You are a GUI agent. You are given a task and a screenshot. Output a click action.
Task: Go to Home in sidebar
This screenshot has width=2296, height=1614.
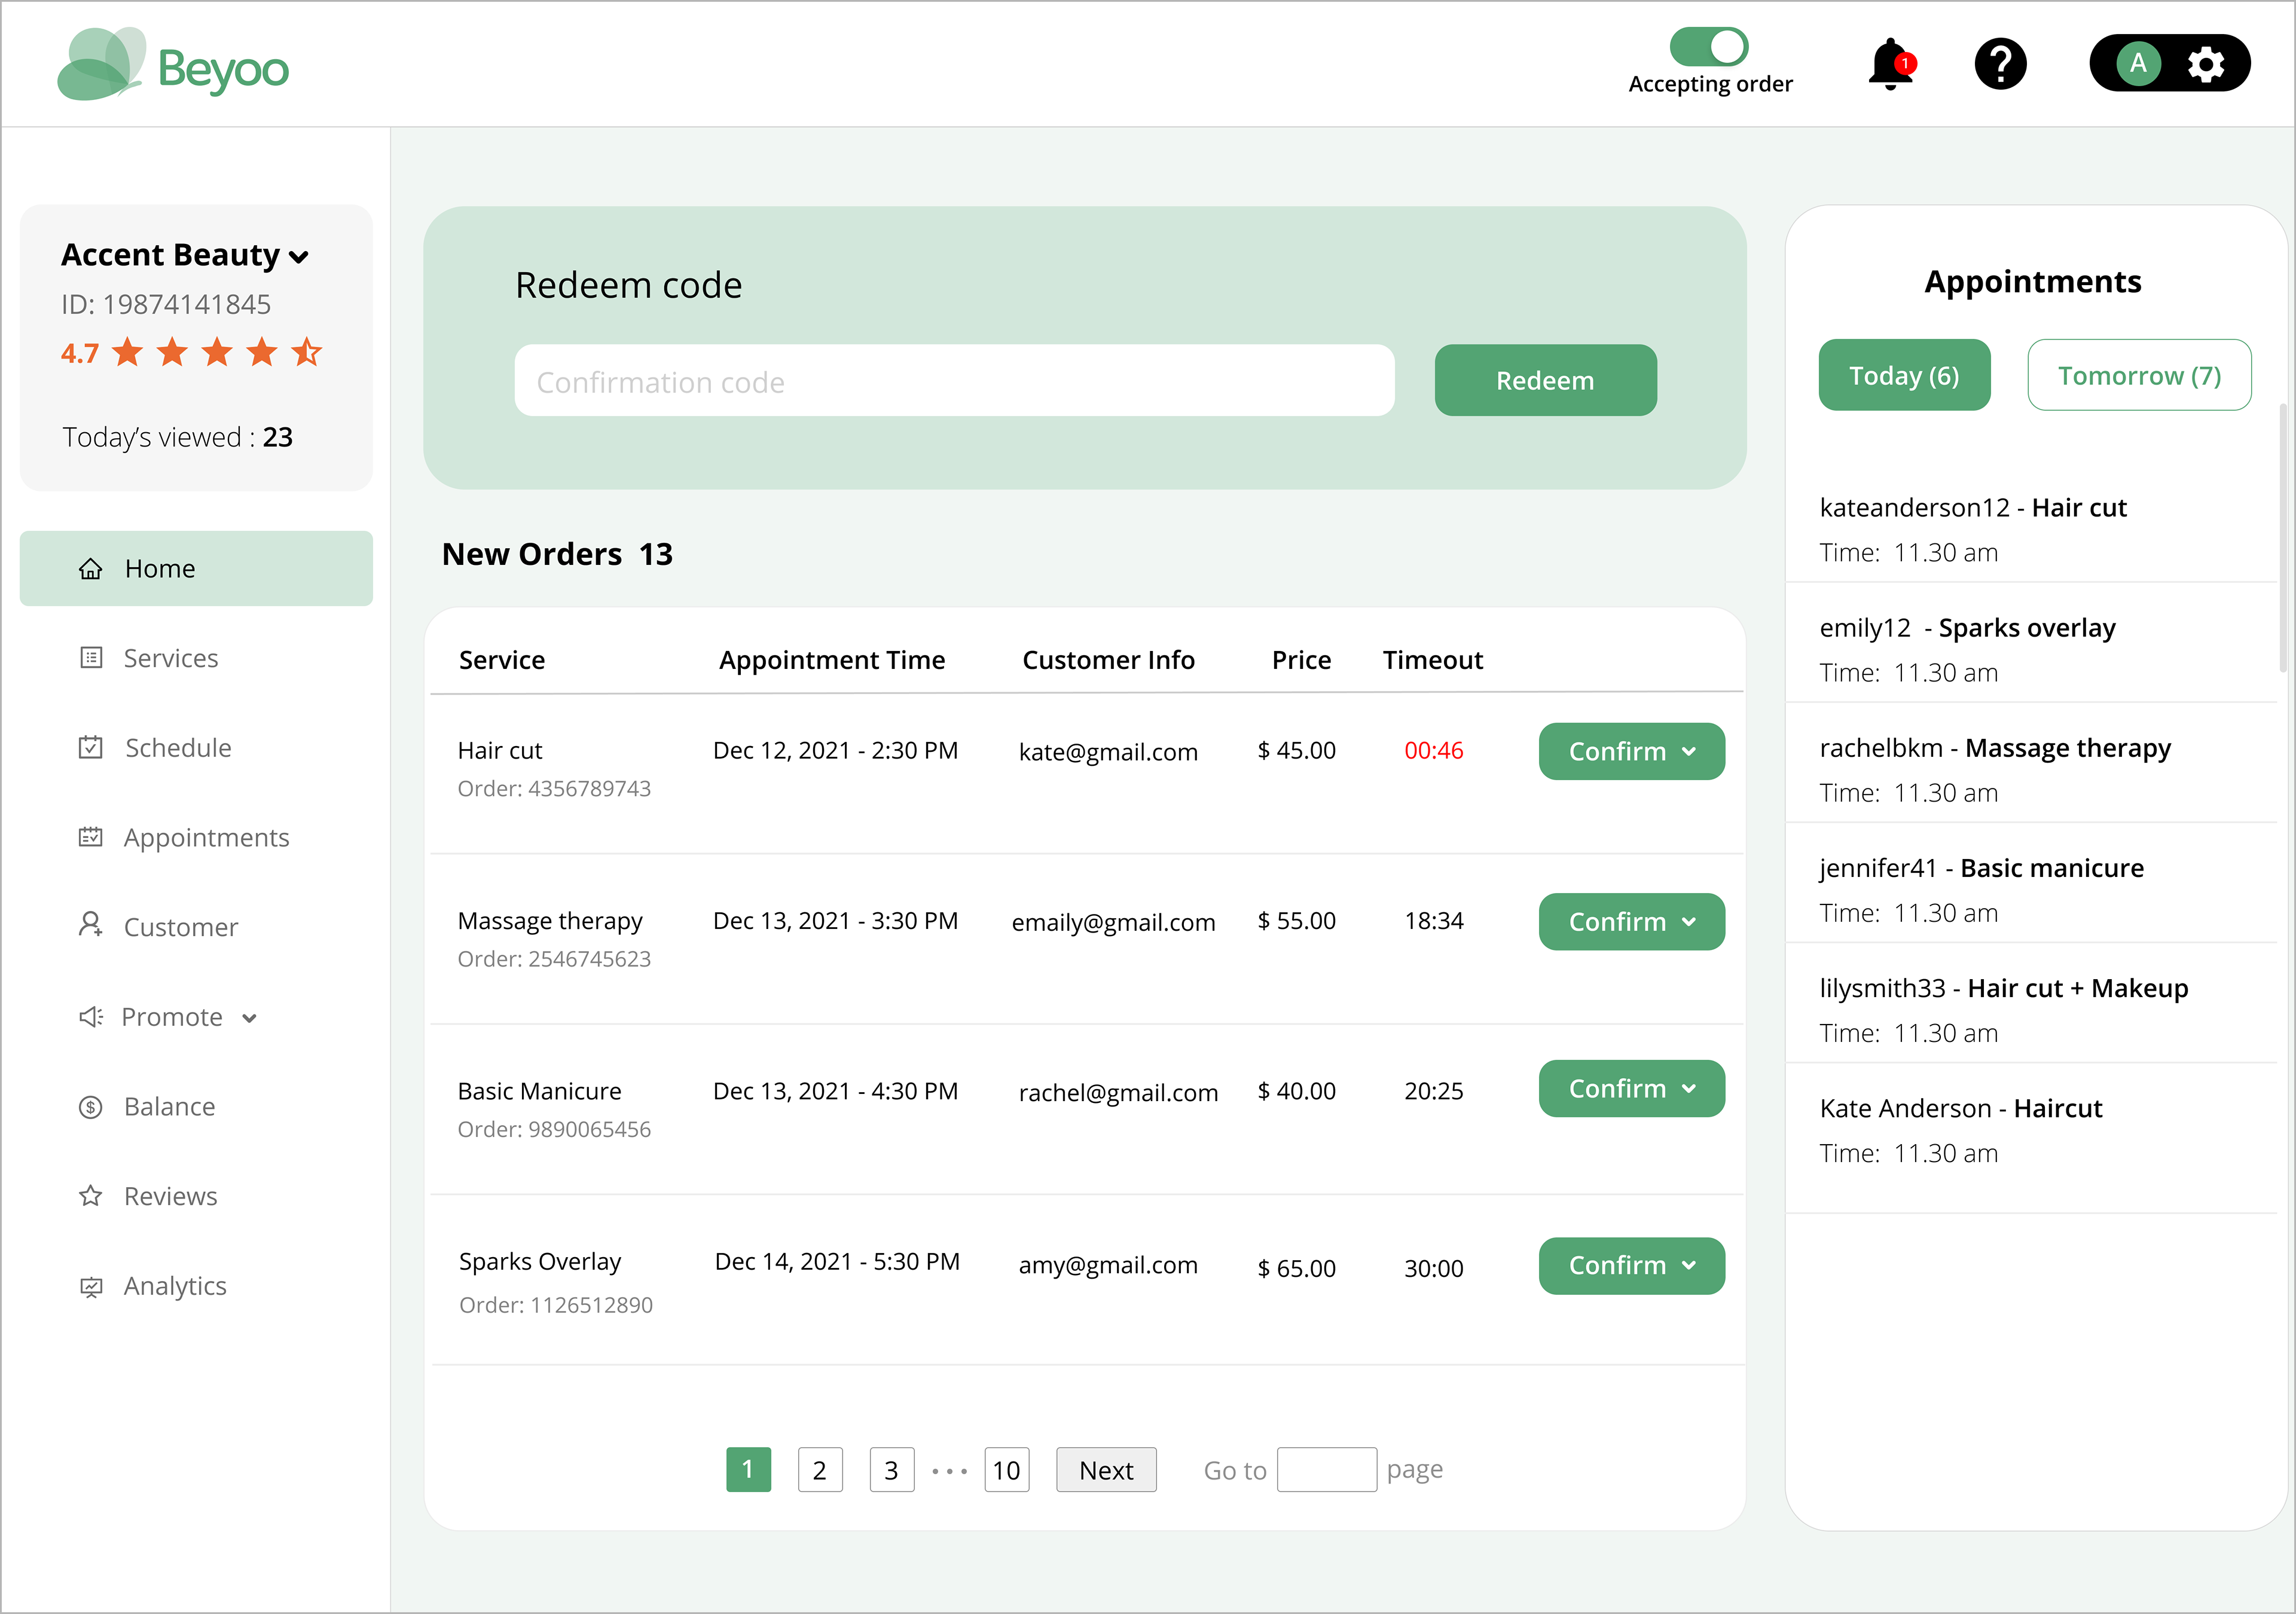[x=196, y=569]
